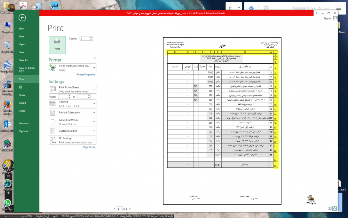Click the Pages from input field

click(63, 96)
